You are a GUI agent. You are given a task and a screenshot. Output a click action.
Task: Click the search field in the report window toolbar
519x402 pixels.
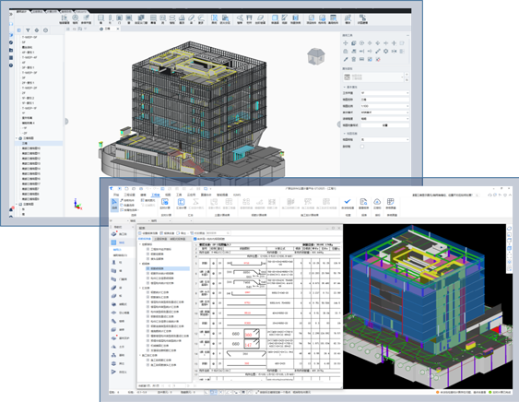(x=218, y=233)
